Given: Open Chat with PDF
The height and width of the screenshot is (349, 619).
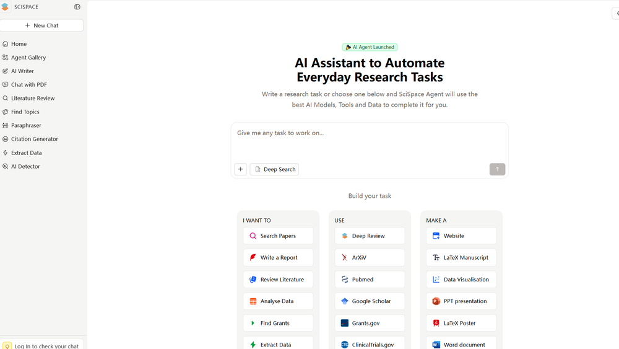Looking at the screenshot, I should click(x=29, y=84).
